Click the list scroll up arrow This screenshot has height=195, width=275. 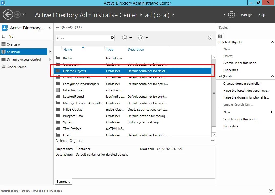(x=214, y=57)
